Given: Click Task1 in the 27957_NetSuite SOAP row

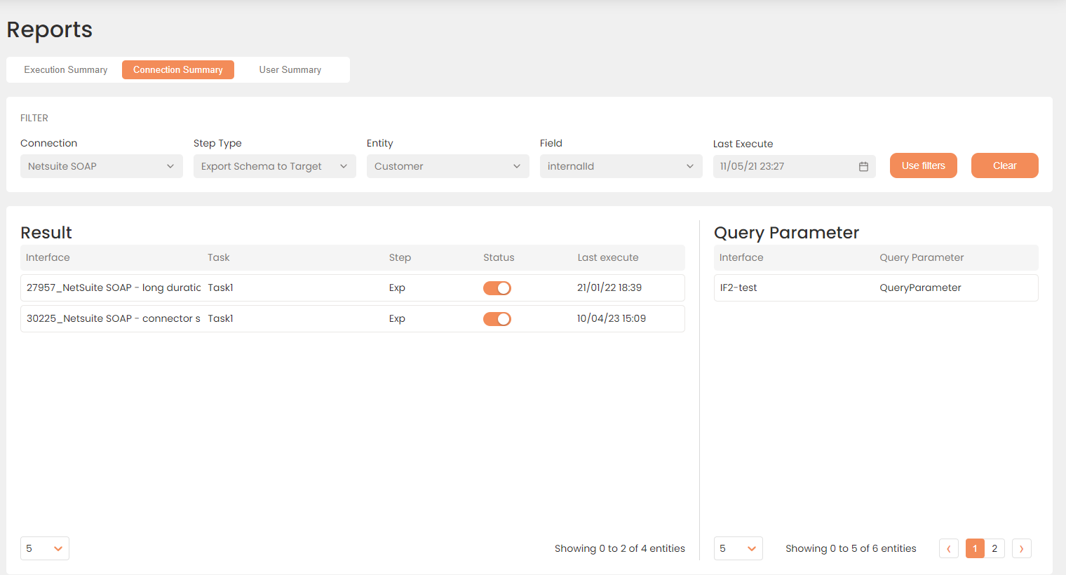Looking at the screenshot, I should (x=220, y=287).
